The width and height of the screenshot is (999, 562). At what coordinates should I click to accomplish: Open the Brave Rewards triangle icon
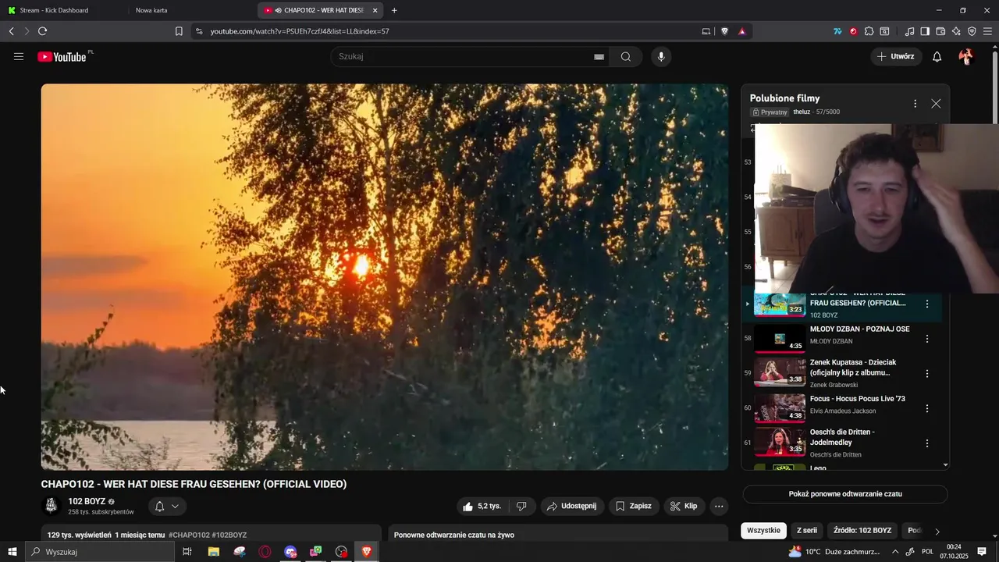coord(741,31)
